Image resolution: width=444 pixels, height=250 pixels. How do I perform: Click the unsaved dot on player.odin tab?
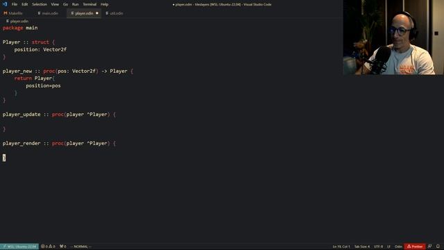coord(97,13)
